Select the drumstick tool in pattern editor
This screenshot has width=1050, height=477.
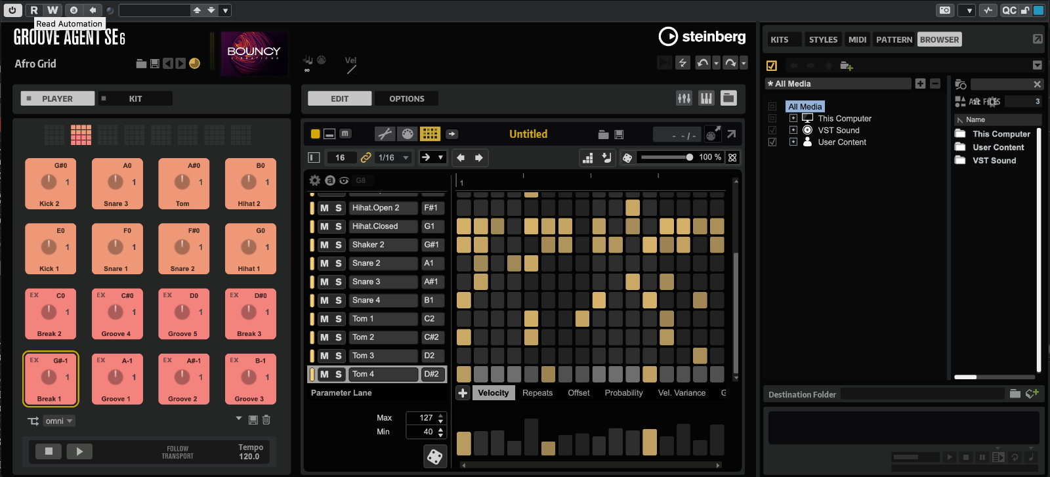coord(385,134)
